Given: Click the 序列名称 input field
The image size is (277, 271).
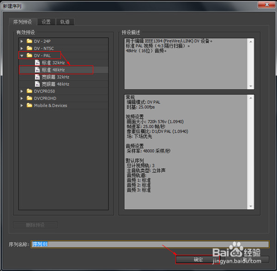Looking at the screenshot, I should coord(150,244).
